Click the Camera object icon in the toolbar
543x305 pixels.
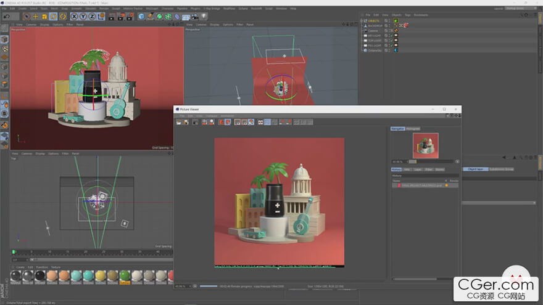pos(194,17)
